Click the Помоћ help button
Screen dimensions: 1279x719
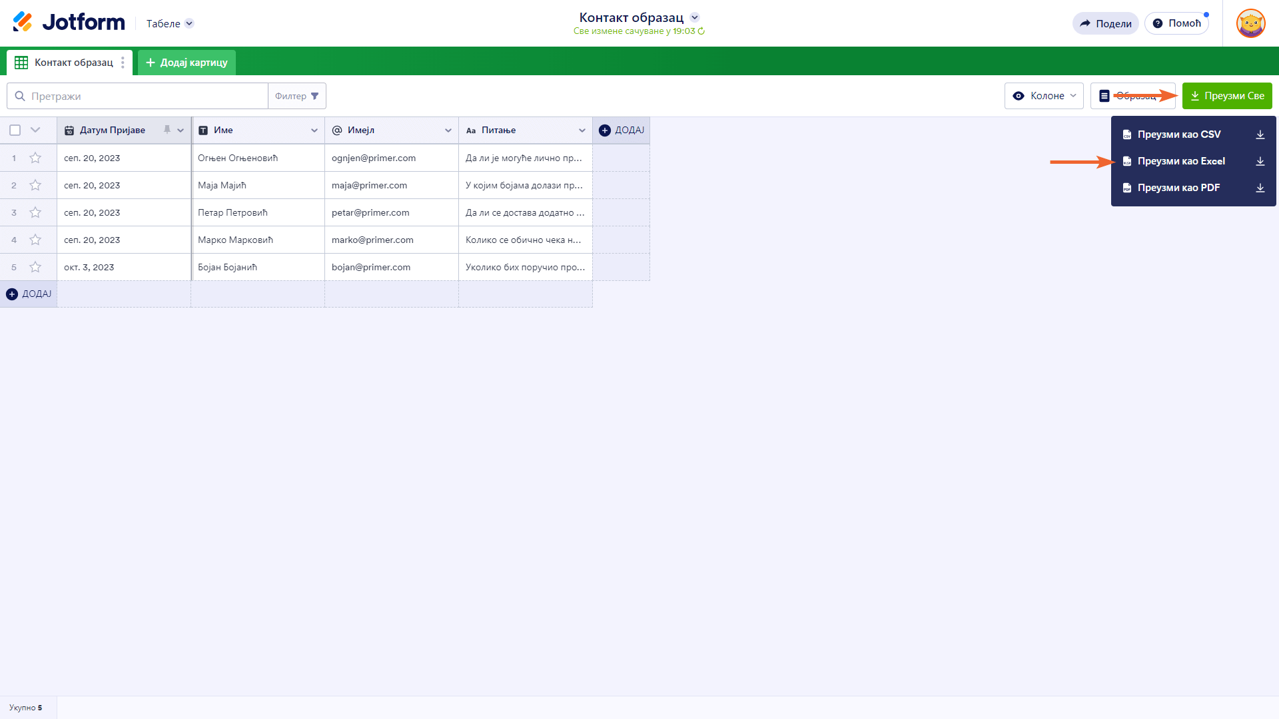[1176, 23]
